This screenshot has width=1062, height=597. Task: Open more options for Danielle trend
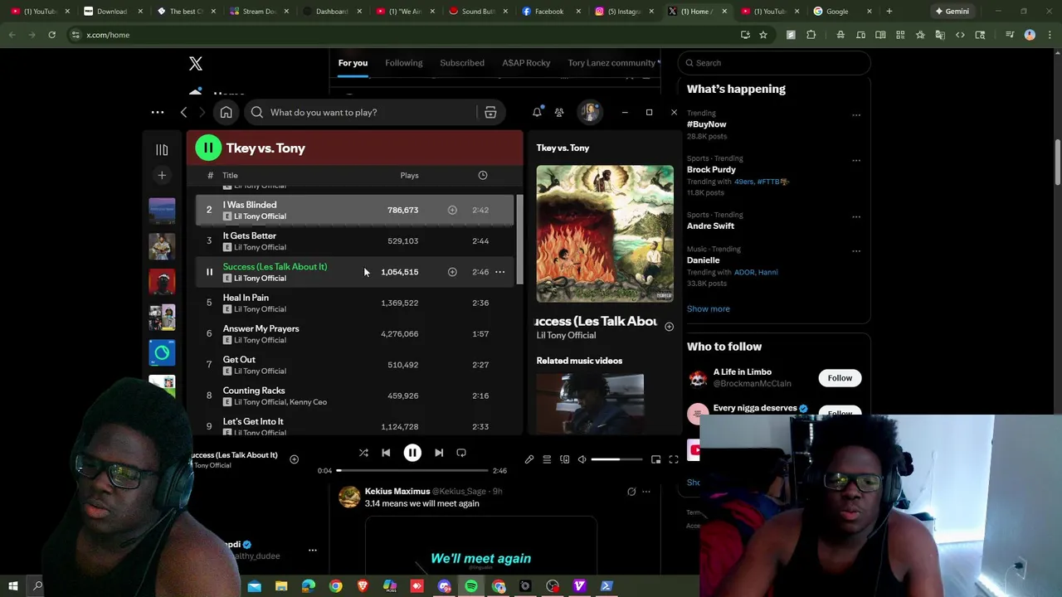(856, 250)
